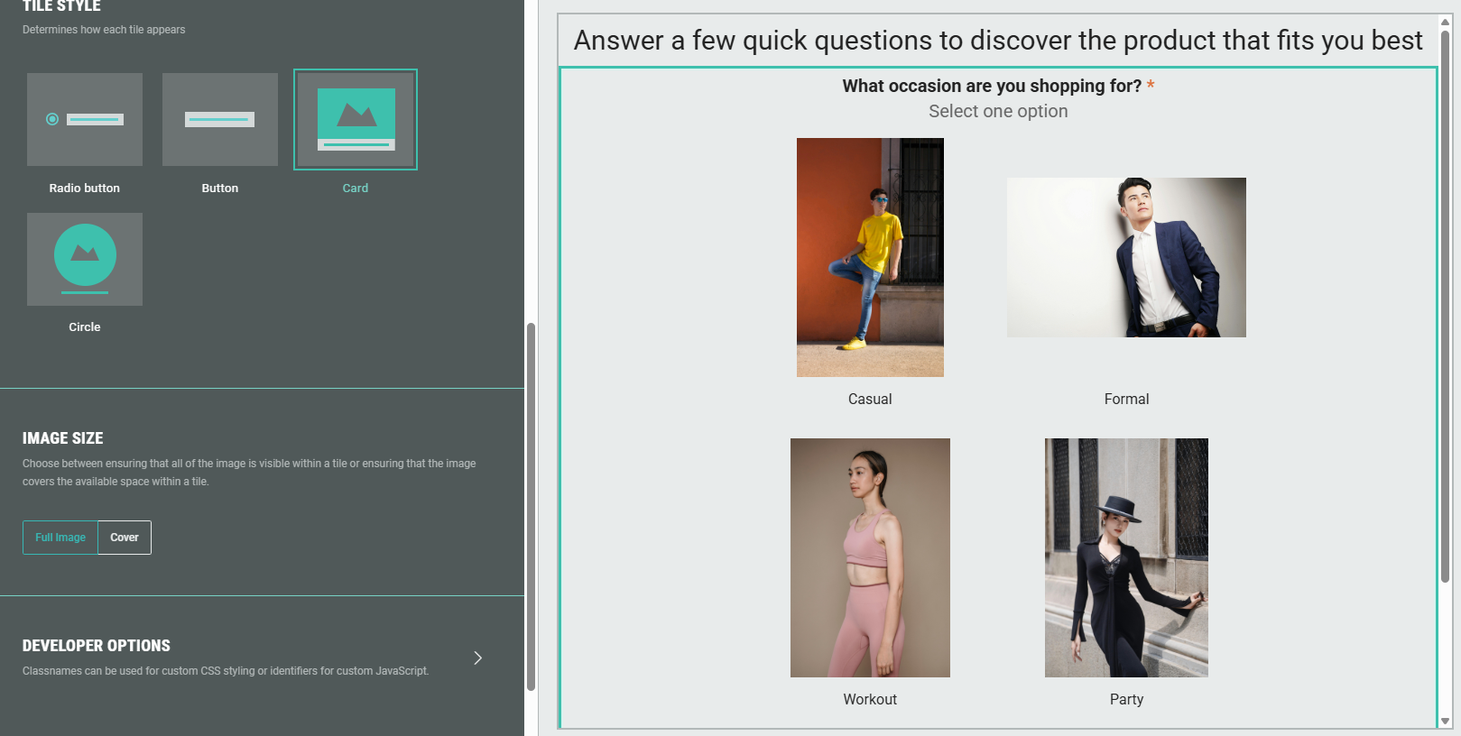Choose the Button tile style icon
Image resolution: width=1461 pixels, height=736 pixels.
[x=220, y=119]
